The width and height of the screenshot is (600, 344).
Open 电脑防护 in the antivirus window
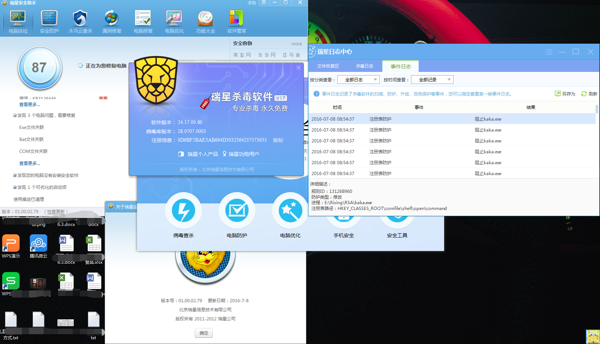pos(237,211)
